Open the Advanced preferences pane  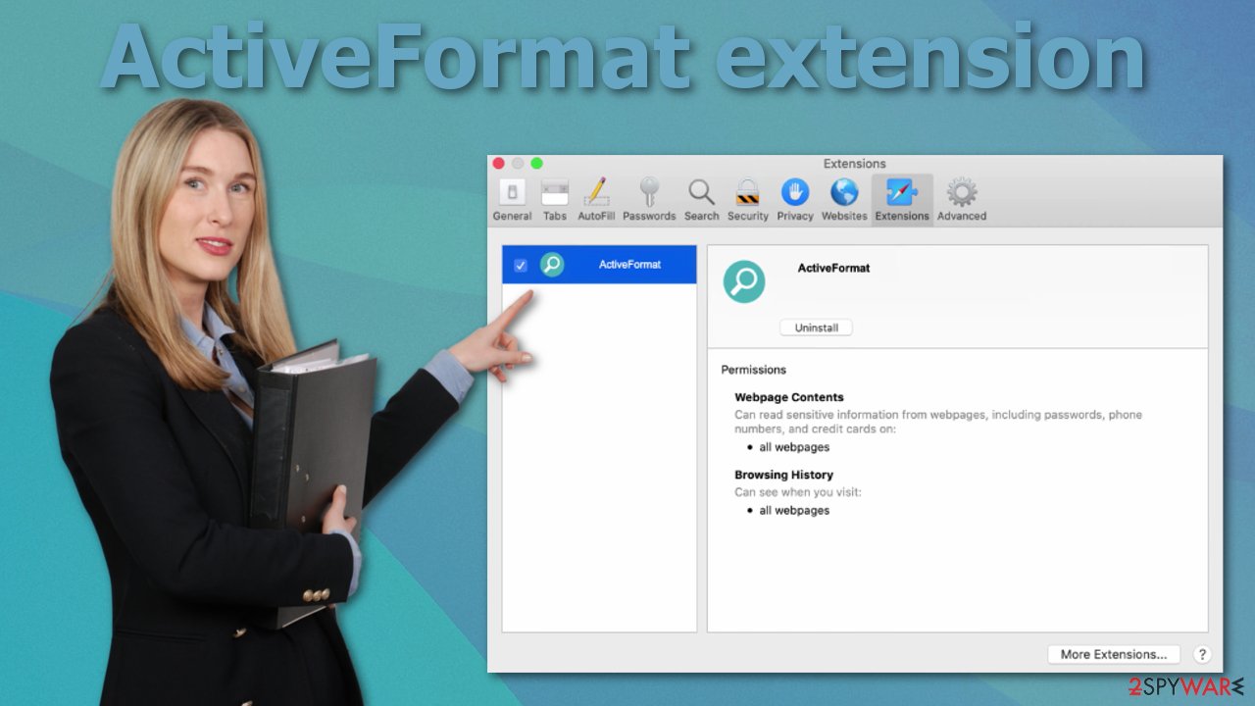click(962, 199)
